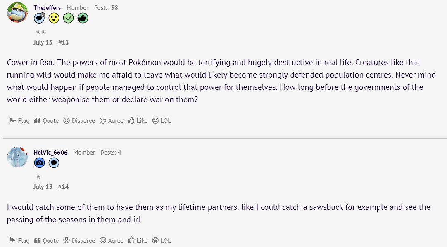
Task: Click TheJeffers yellow smiley badge
Action: (x=54, y=18)
